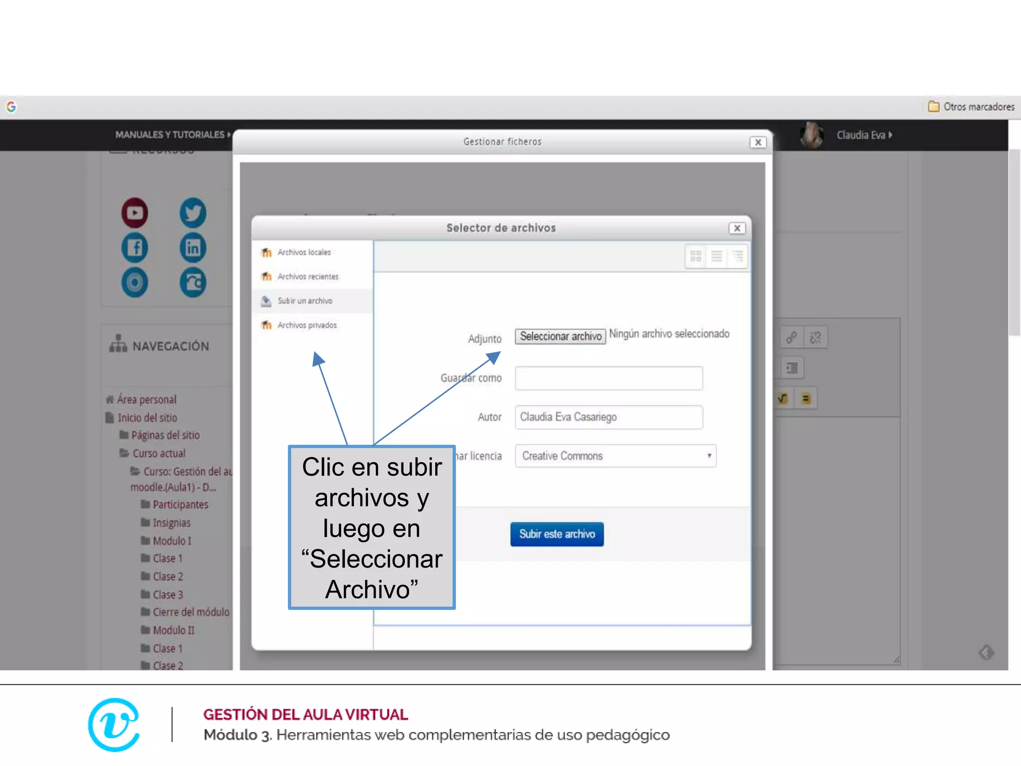Click the Facebook social icon

coord(135,247)
